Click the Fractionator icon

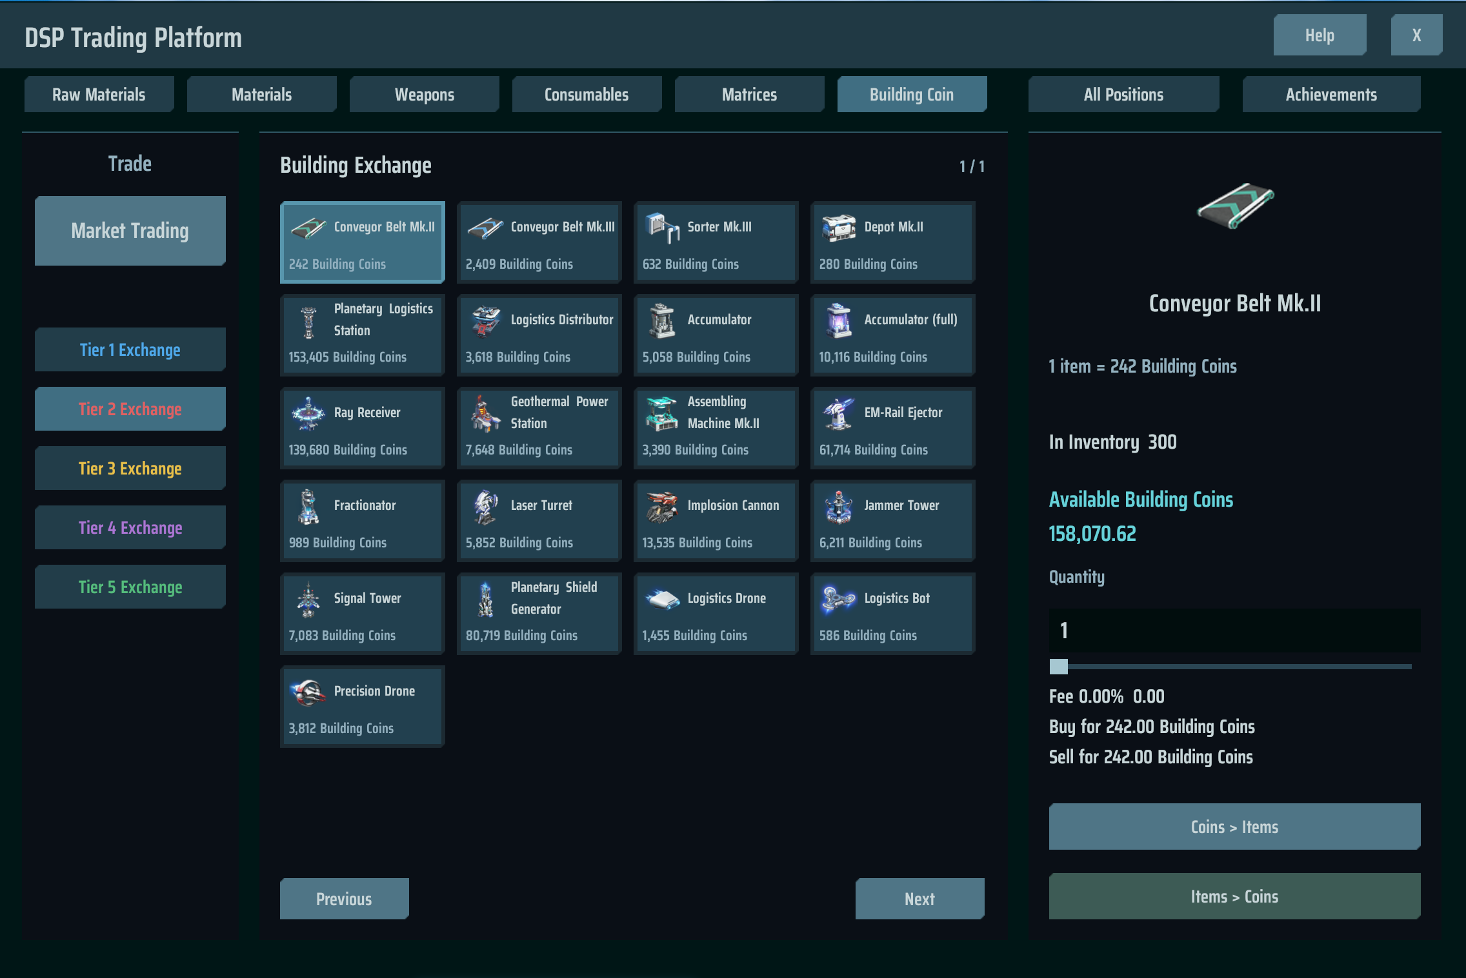pyautogui.click(x=308, y=506)
